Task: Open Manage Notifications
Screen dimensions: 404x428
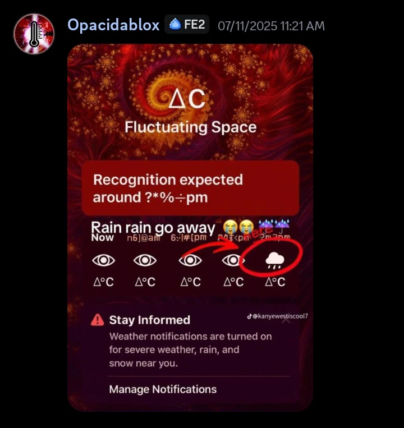Action: pos(163,389)
